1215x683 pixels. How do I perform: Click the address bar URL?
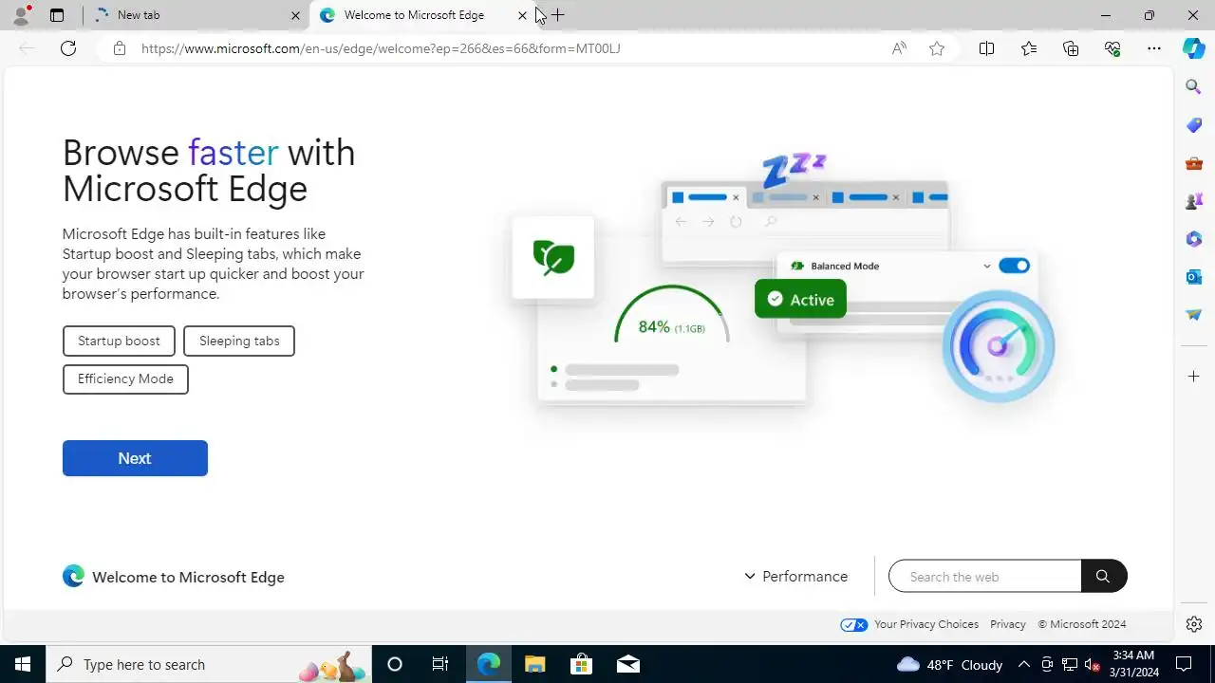(381, 48)
